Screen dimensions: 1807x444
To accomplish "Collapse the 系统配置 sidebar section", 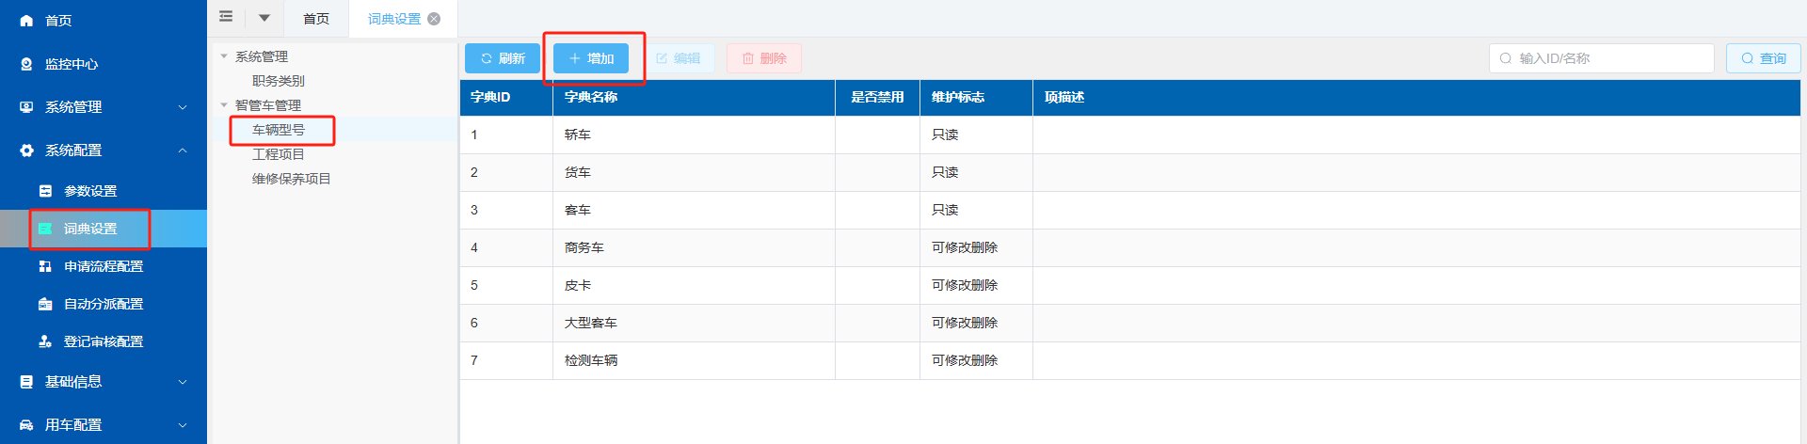I will coord(183,151).
